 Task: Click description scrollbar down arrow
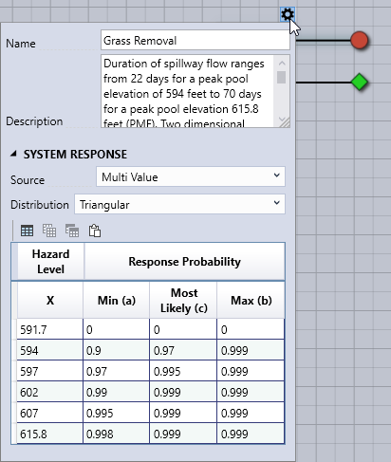coord(282,119)
